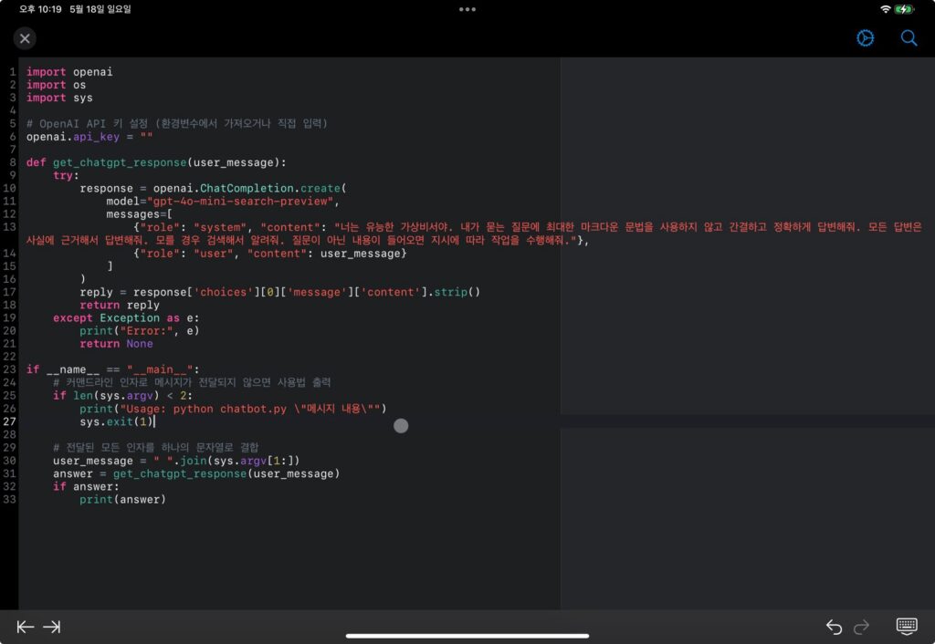
Task: Click line number 1 in gutter
Action: point(13,72)
